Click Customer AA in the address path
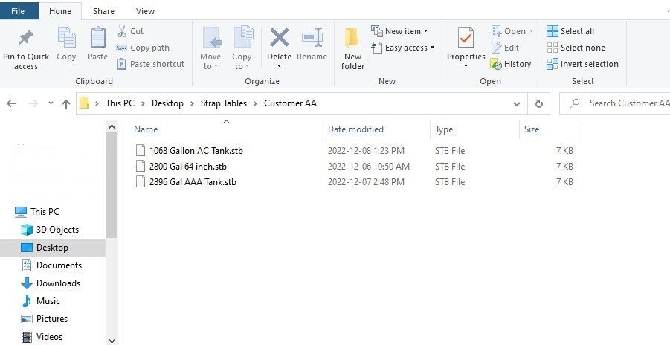 [x=290, y=103]
